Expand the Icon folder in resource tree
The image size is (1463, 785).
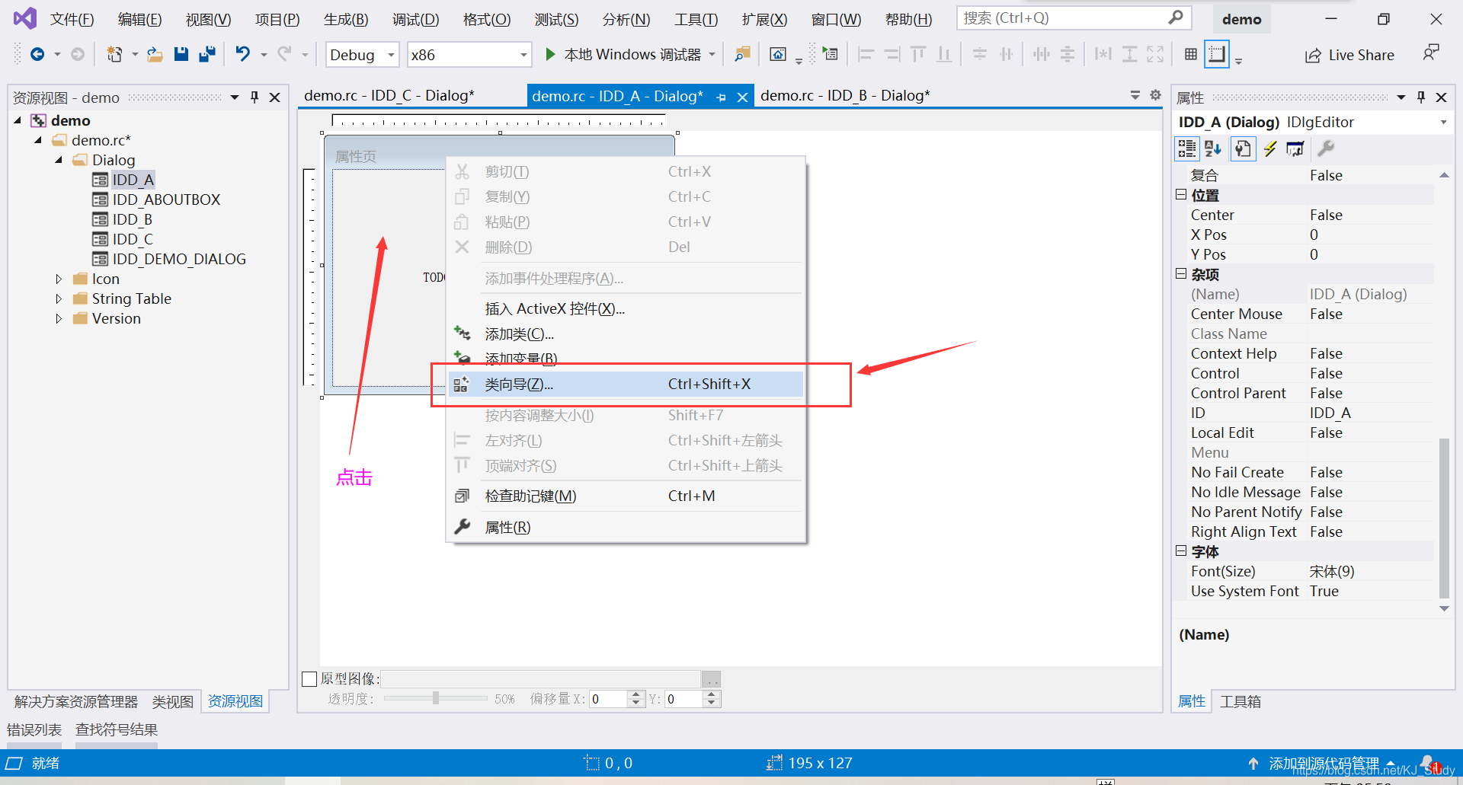pyautogui.click(x=59, y=279)
